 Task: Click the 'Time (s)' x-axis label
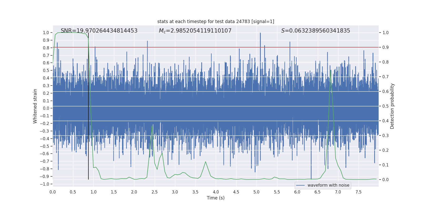coord(215,198)
